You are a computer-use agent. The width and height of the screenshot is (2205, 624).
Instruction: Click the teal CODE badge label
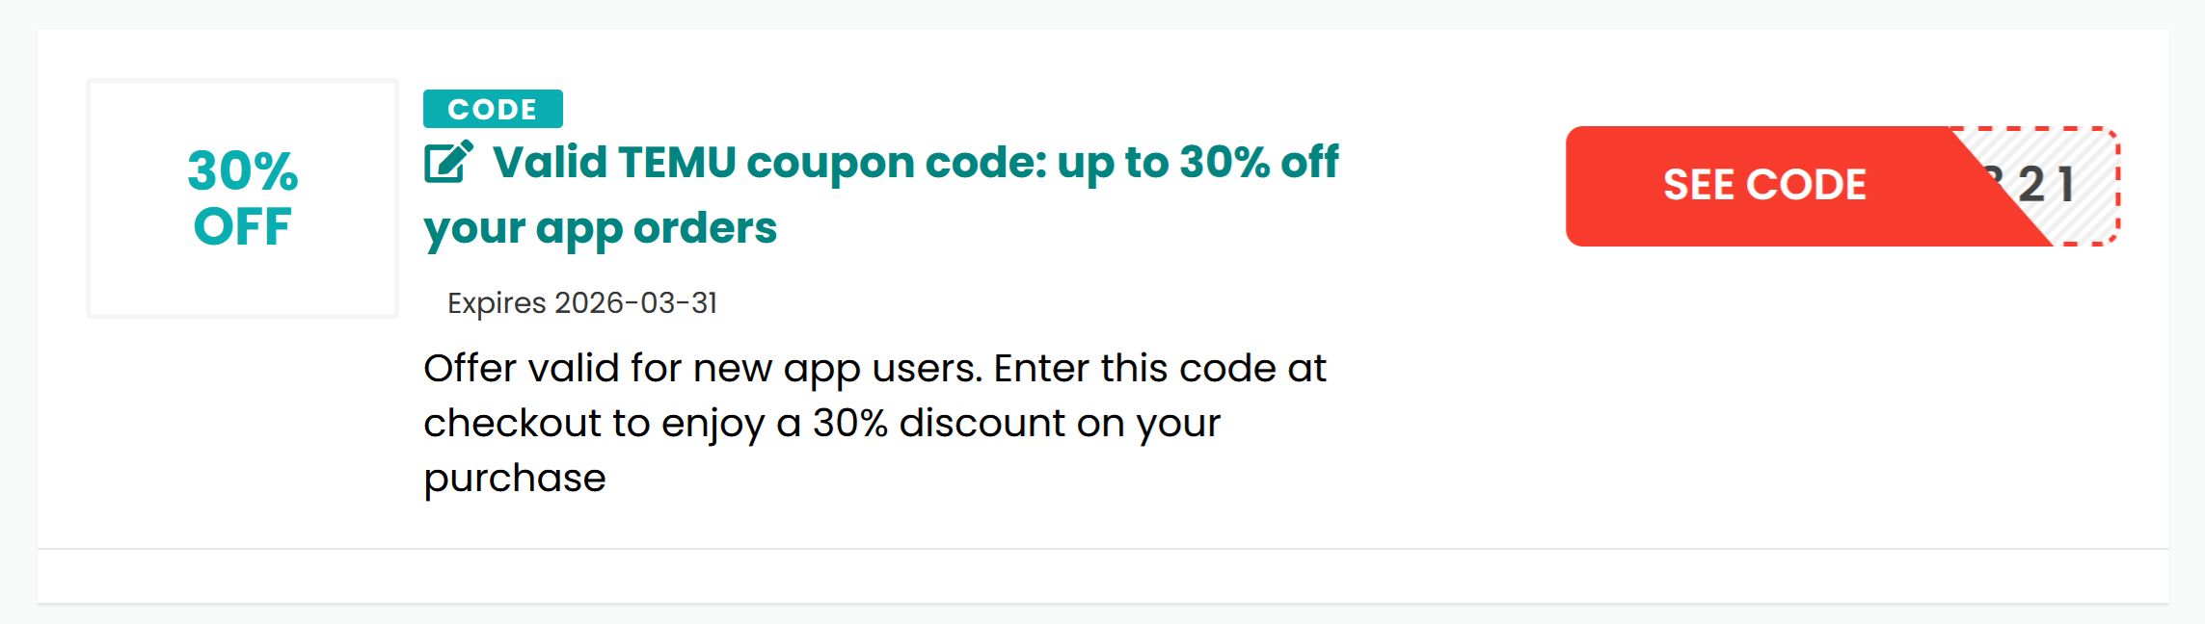[x=493, y=109]
